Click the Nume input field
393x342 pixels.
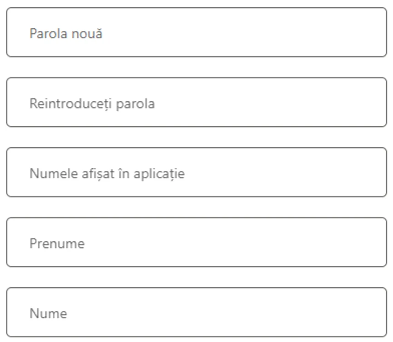(196, 312)
